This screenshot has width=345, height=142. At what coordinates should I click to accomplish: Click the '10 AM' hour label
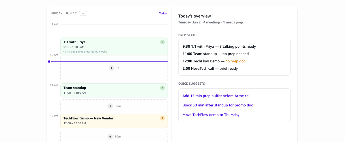[x=54, y=55]
